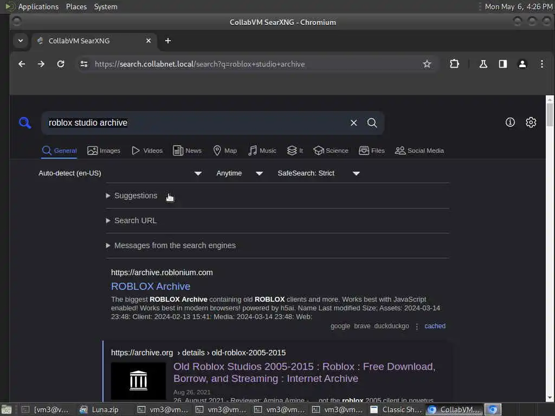Image resolution: width=555 pixels, height=416 pixels.
Task: Open the SearXNG about info icon
Action: pos(510,122)
